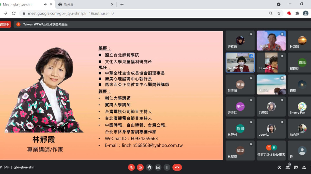Open a new browser tab

pos(122,5)
